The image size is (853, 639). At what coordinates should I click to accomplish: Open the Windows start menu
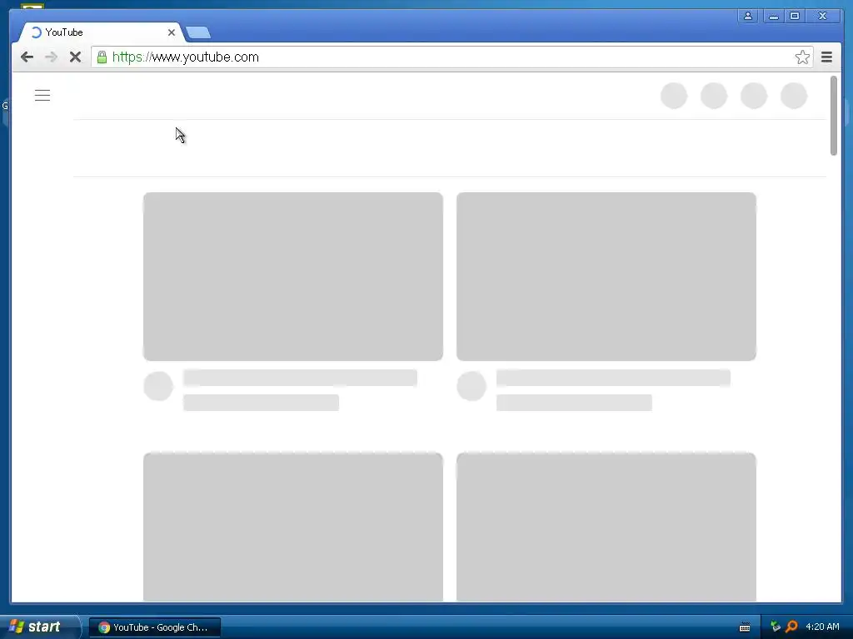pyautogui.click(x=39, y=627)
